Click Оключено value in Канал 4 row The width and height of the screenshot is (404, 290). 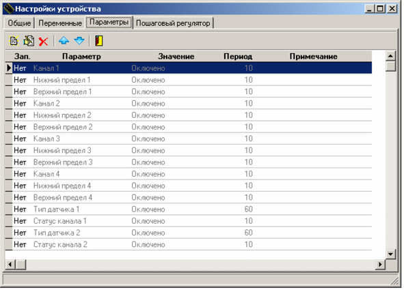[148, 174]
